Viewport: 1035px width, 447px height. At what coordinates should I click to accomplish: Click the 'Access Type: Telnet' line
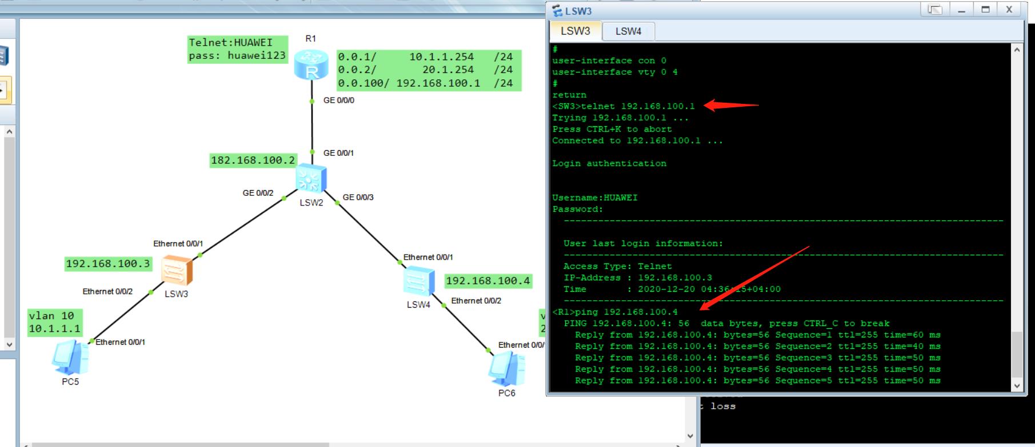pos(618,266)
